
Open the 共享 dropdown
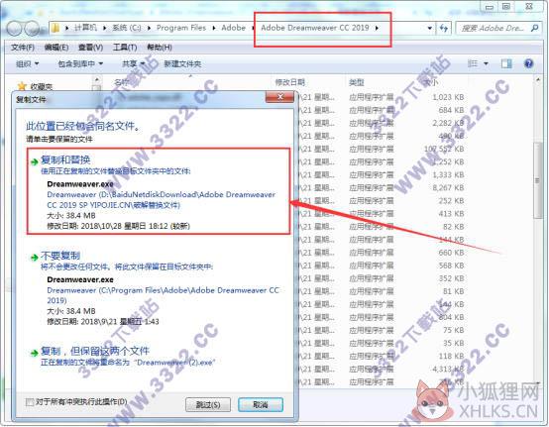click(x=133, y=63)
